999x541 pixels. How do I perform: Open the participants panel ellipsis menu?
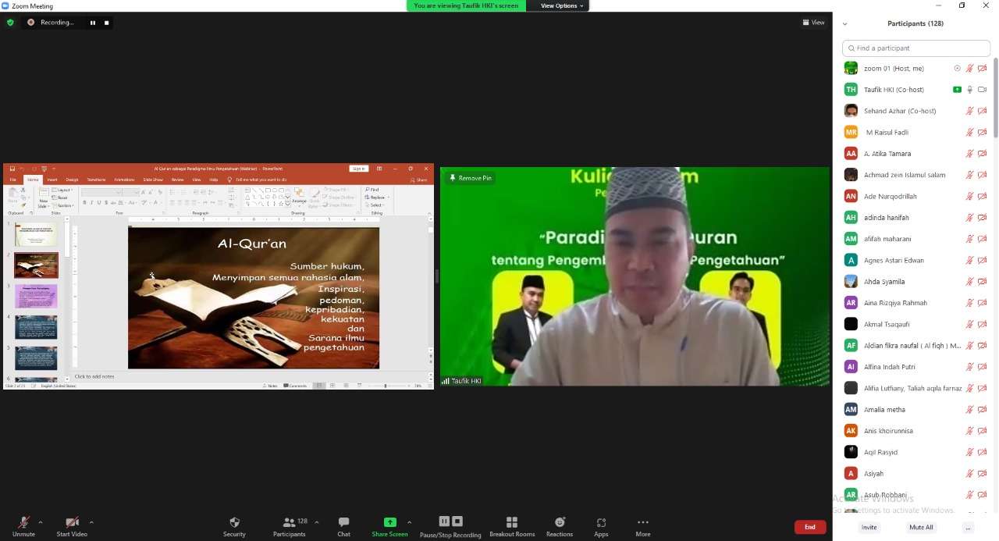(968, 527)
